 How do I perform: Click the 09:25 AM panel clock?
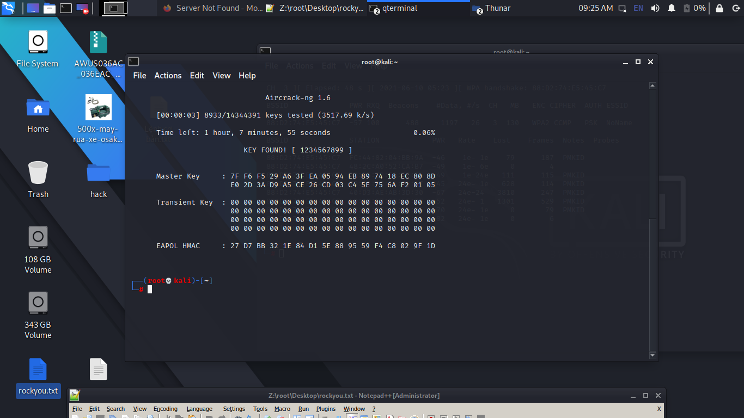[x=595, y=8]
